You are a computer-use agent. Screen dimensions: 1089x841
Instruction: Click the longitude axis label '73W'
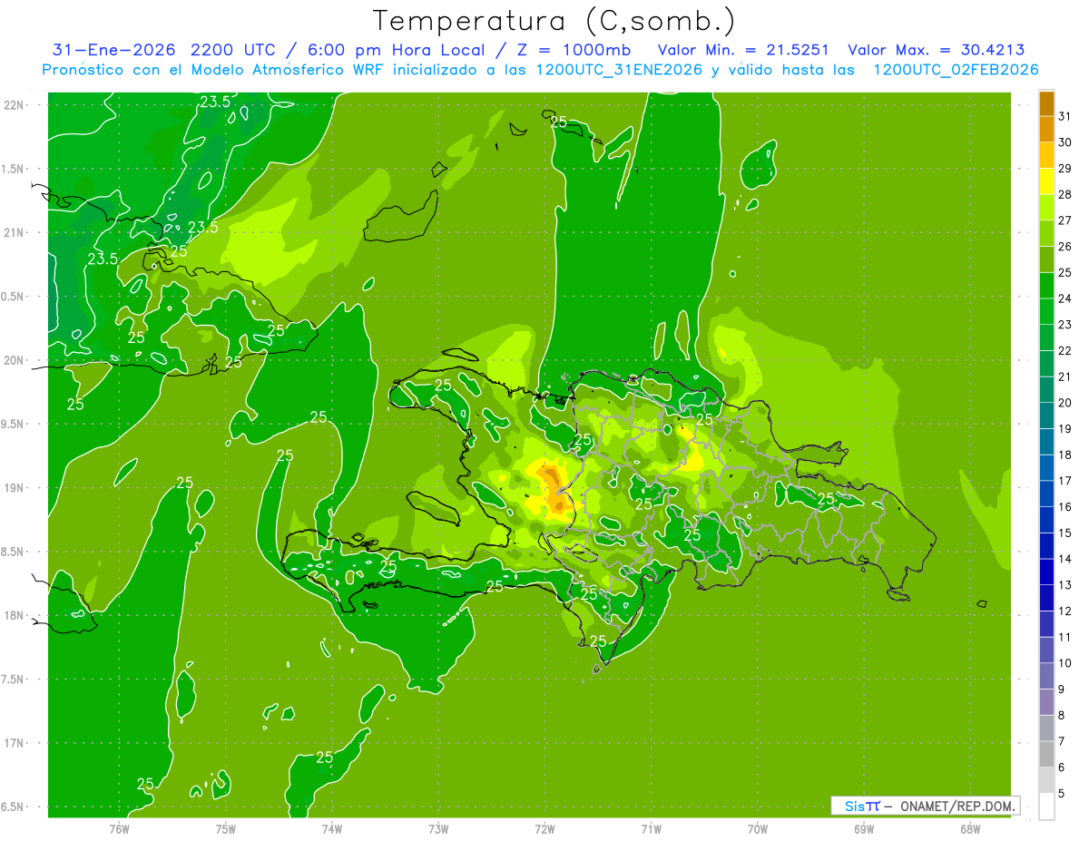[x=438, y=828]
